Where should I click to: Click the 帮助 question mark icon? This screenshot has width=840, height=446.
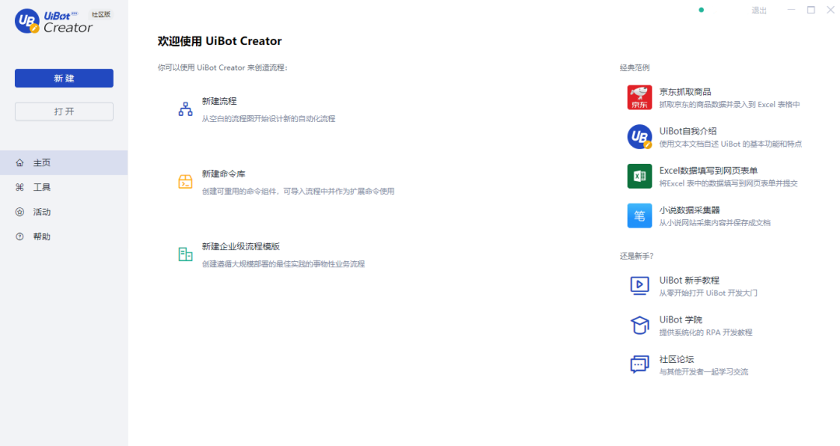pyautogui.click(x=19, y=237)
